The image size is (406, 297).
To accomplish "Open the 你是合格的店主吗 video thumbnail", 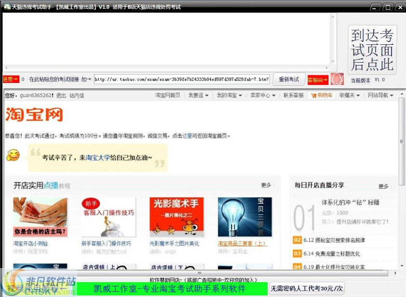I will coord(40,217).
